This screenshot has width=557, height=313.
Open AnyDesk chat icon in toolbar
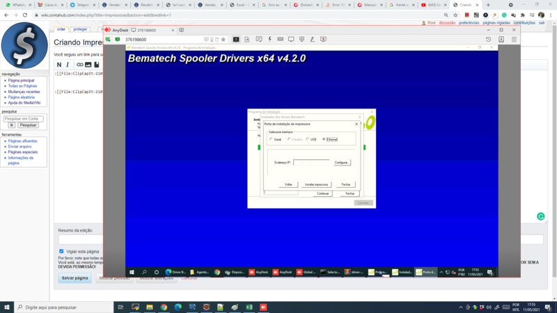(259, 40)
